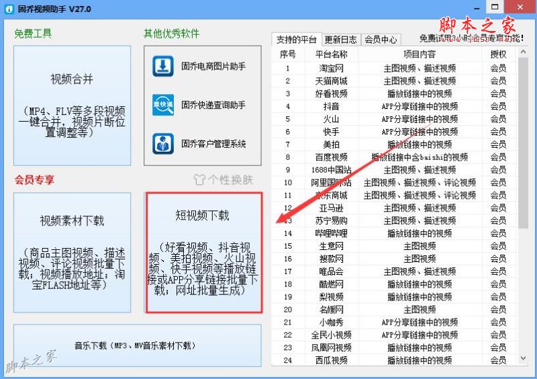The width and height of the screenshot is (537, 379).
Task: Close the 固乔视频助手 window
Action: click(x=520, y=7)
